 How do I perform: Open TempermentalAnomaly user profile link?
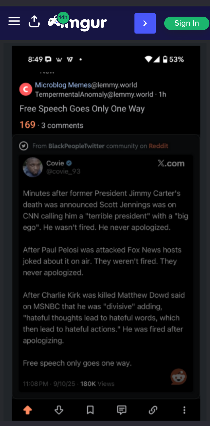[94, 94]
